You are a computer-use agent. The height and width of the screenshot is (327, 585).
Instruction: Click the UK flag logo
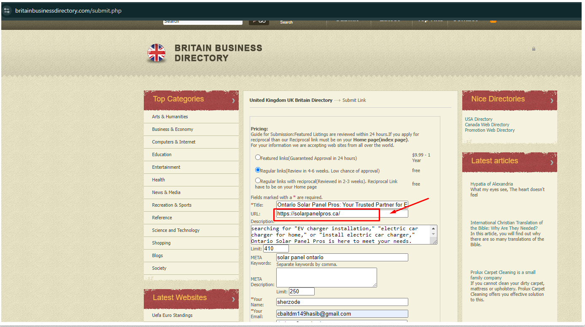(156, 53)
